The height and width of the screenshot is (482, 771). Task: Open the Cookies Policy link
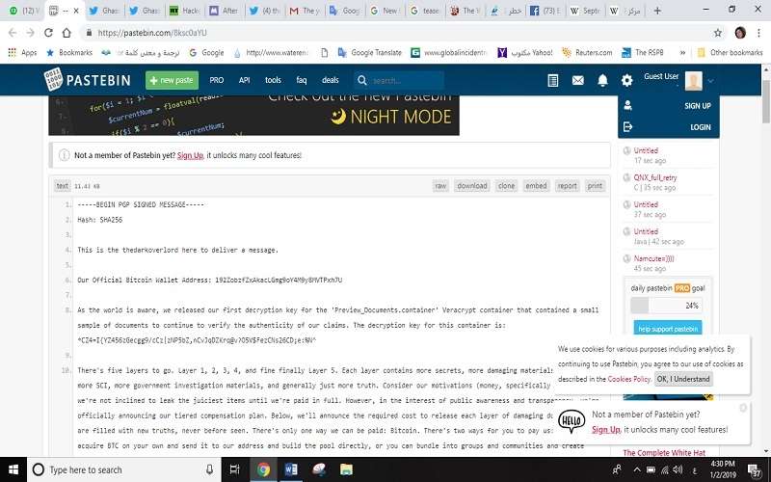point(629,379)
